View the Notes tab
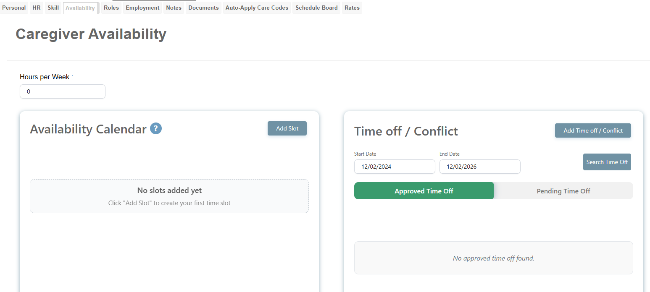This screenshot has height=292, width=650. tap(174, 8)
